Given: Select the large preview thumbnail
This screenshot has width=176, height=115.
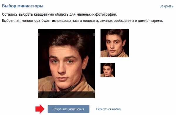Looking at the screenshot, I should tap(115, 43).
